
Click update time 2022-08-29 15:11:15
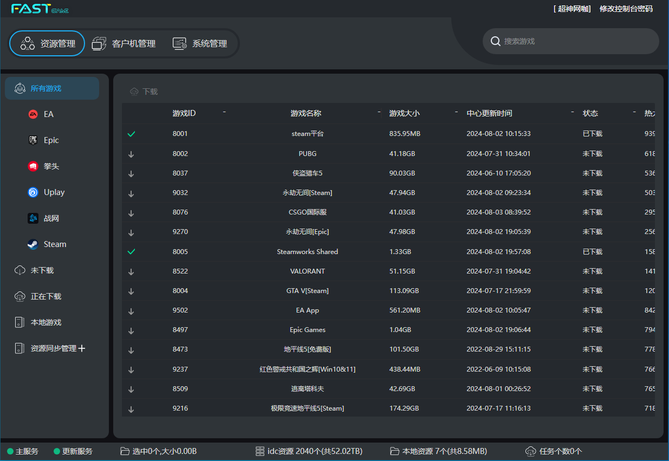498,349
